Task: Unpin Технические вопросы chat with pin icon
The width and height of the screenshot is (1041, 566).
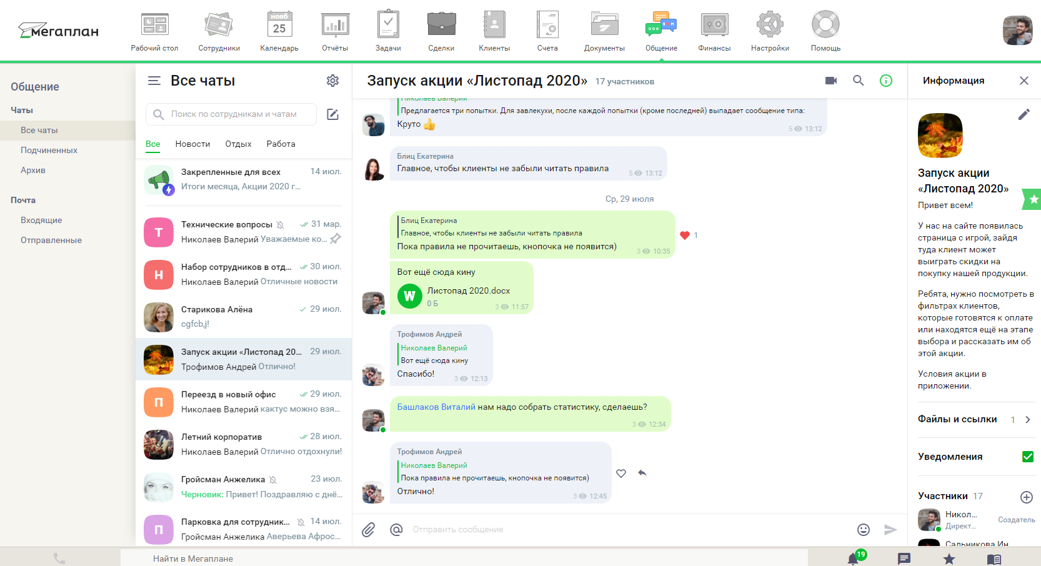Action: pyautogui.click(x=336, y=239)
